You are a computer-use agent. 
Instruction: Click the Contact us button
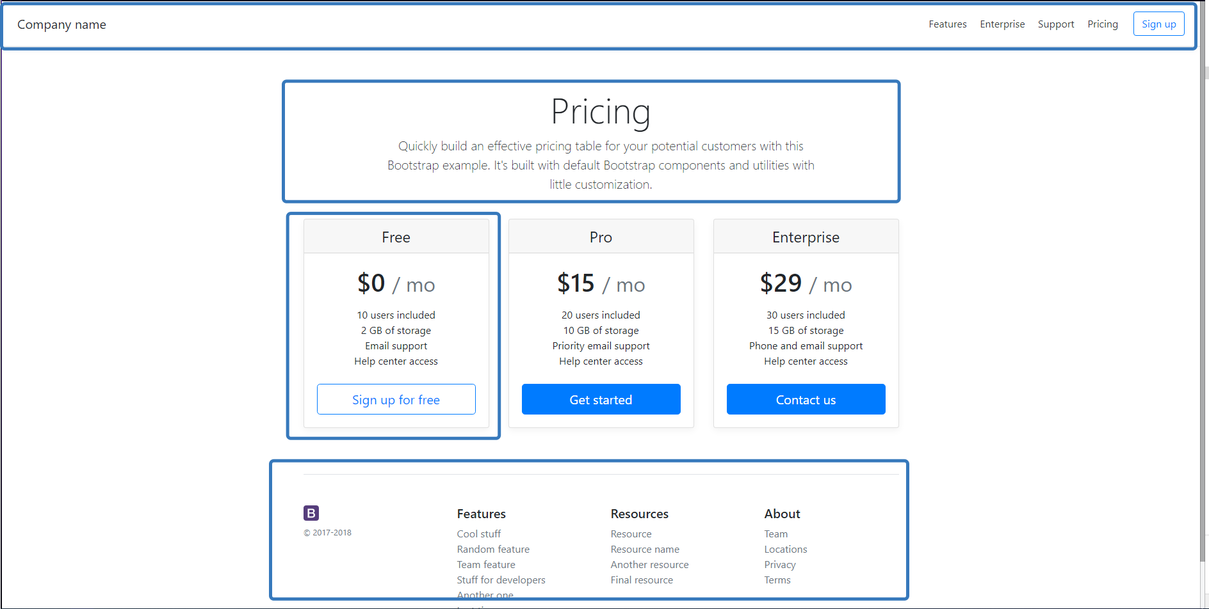click(x=805, y=399)
